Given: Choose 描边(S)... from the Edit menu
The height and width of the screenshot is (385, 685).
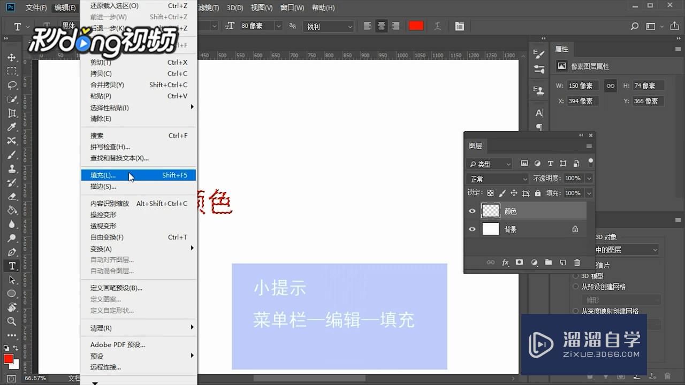Looking at the screenshot, I should click(139, 187).
